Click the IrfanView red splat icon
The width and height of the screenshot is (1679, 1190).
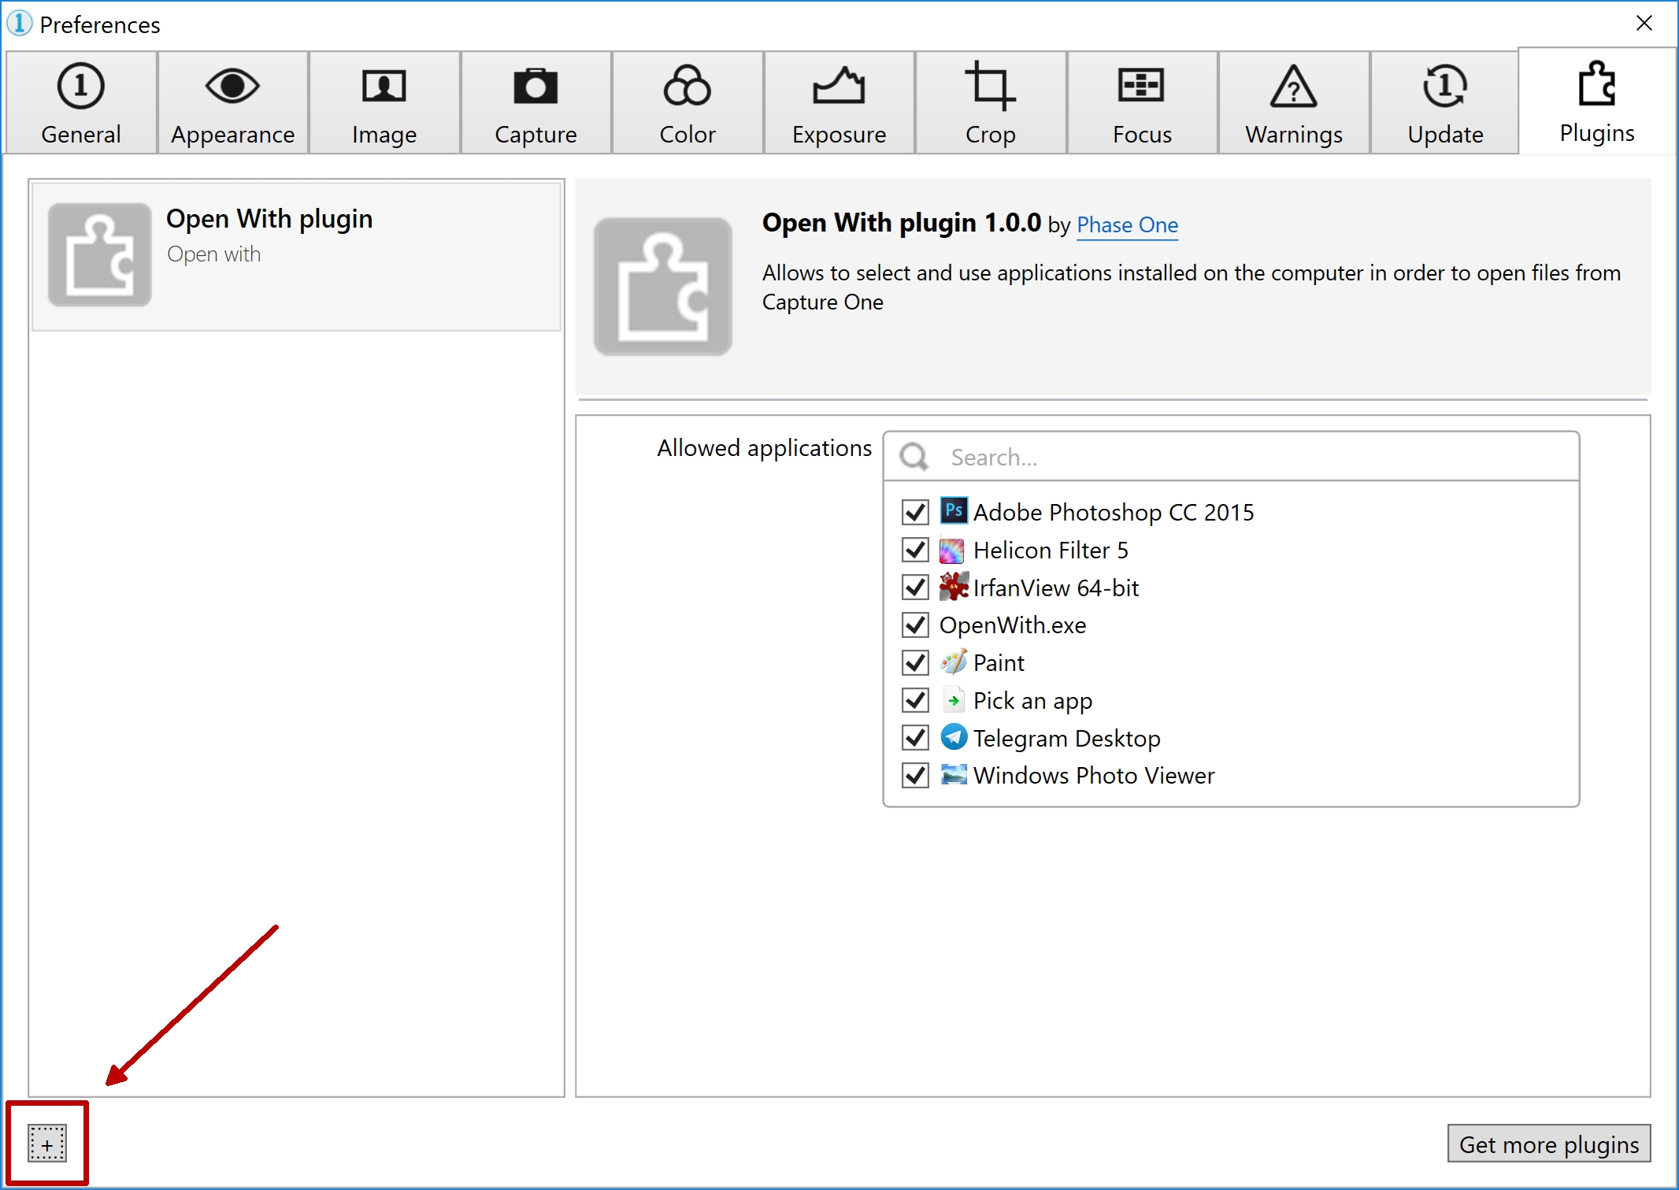954,587
